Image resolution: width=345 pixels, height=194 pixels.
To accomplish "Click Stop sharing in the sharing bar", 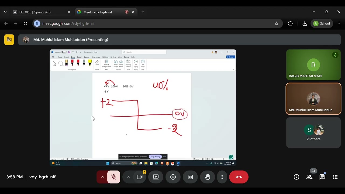I will 155,157.
